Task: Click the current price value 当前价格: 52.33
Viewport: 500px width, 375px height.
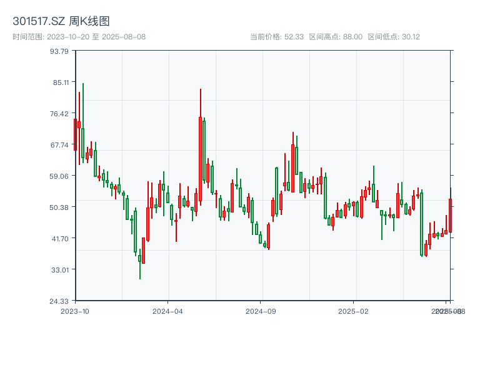Action: pyautogui.click(x=277, y=37)
